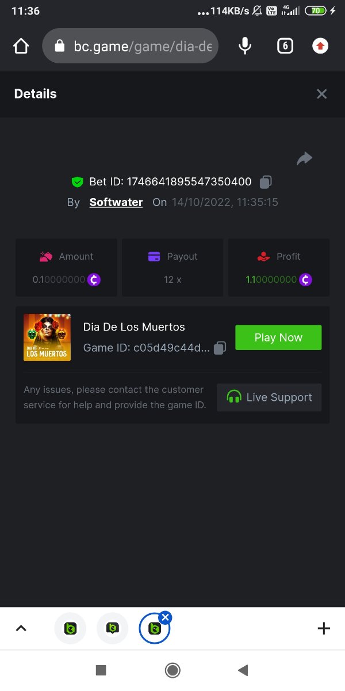Go to browser home page
Viewport: 345px width, 691px height.
pyautogui.click(x=21, y=46)
